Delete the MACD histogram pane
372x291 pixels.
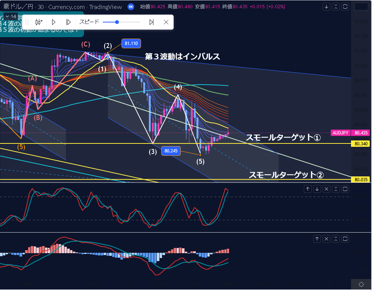click(x=327, y=239)
